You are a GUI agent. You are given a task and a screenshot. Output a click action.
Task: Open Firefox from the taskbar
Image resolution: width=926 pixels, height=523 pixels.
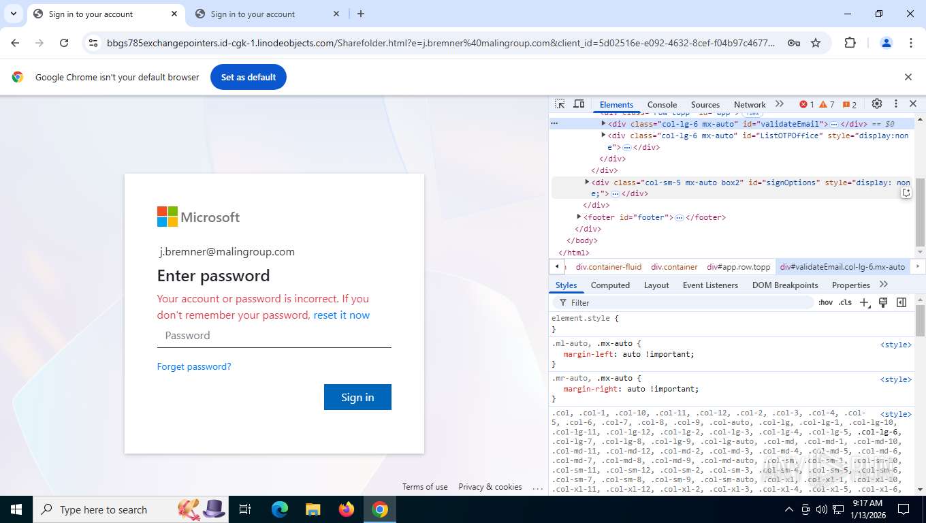347,509
